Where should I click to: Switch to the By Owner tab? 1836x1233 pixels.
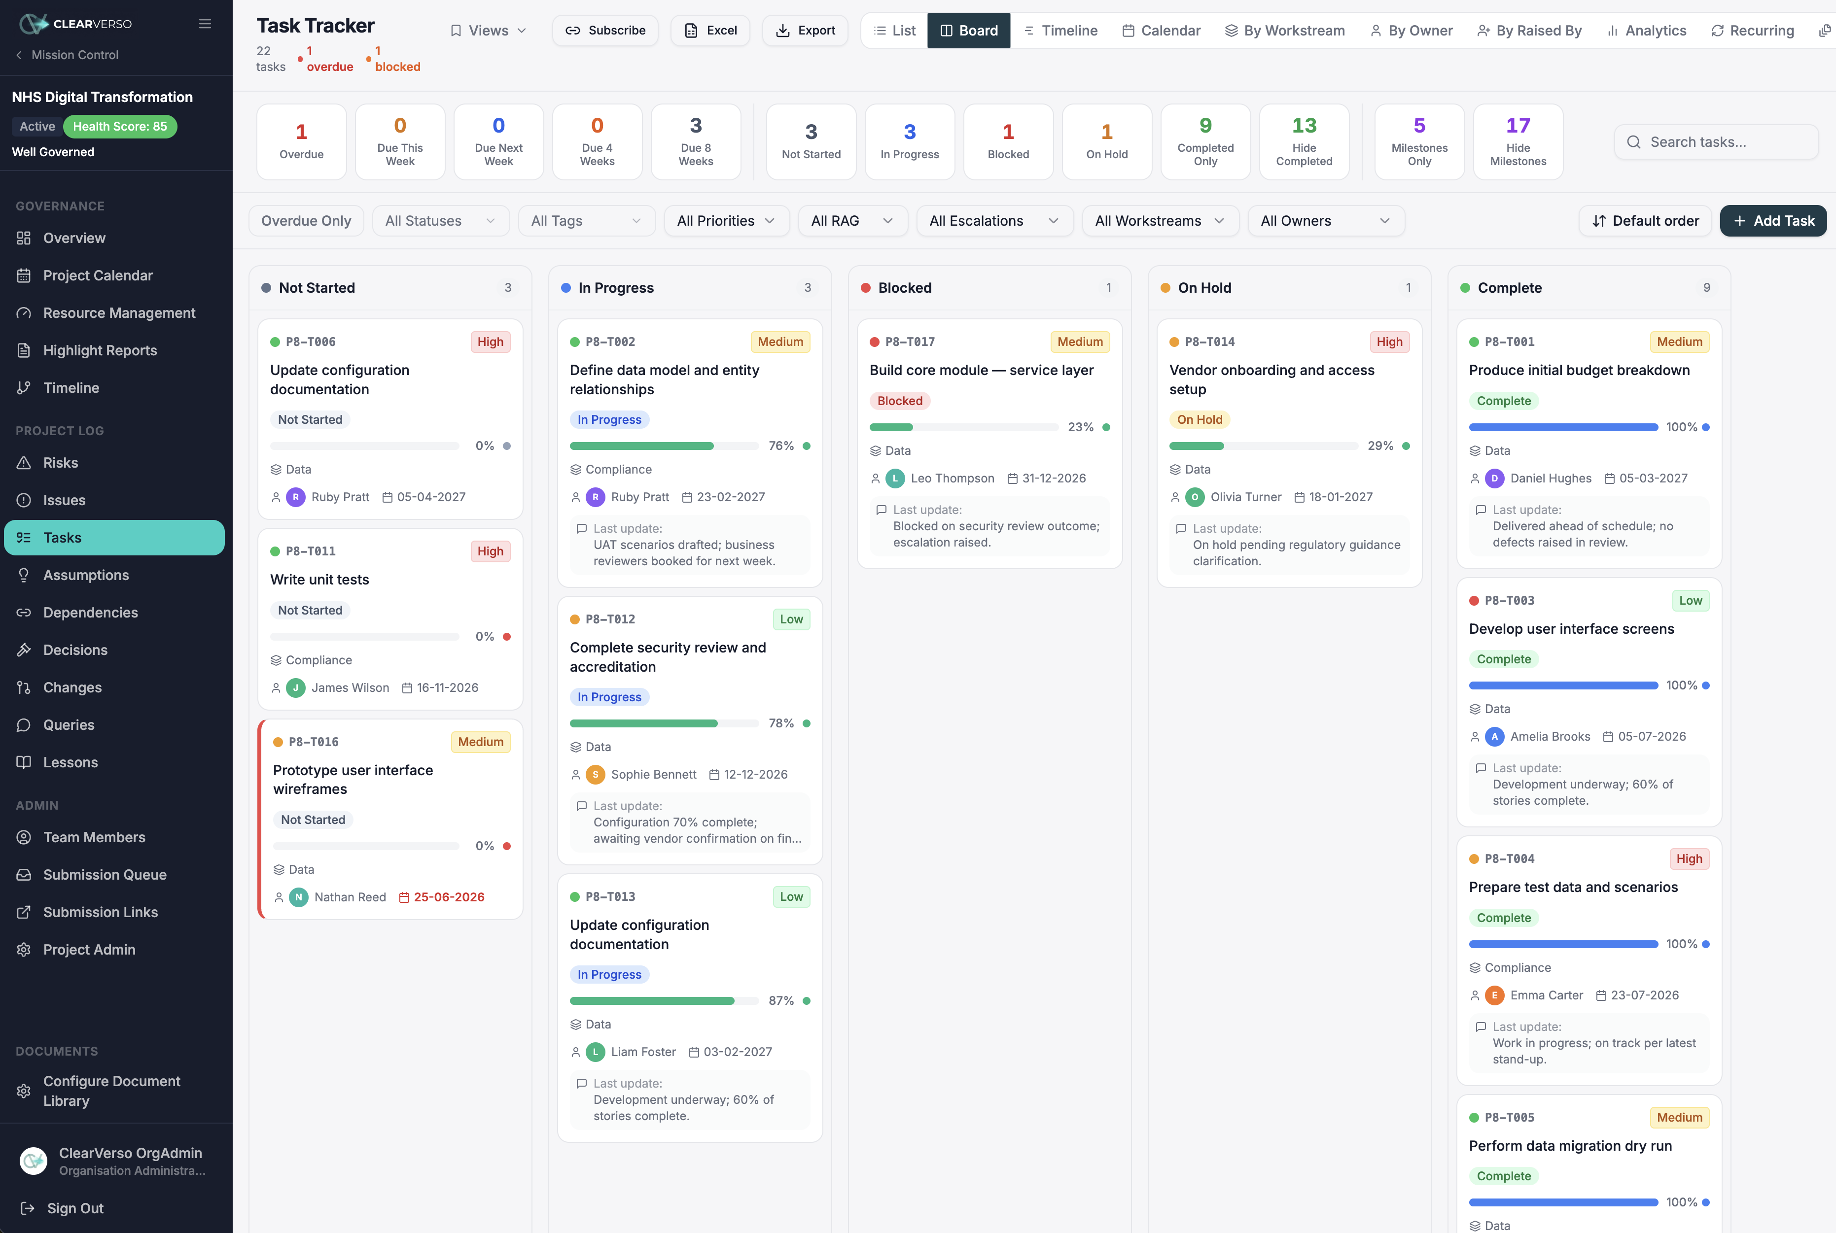click(1411, 31)
